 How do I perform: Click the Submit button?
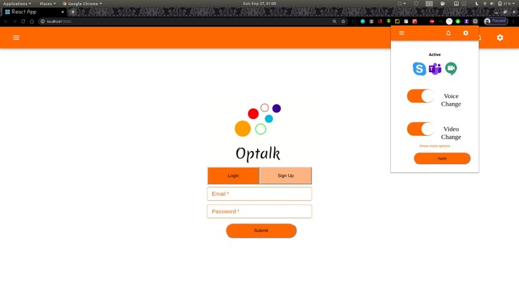[x=261, y=230]
